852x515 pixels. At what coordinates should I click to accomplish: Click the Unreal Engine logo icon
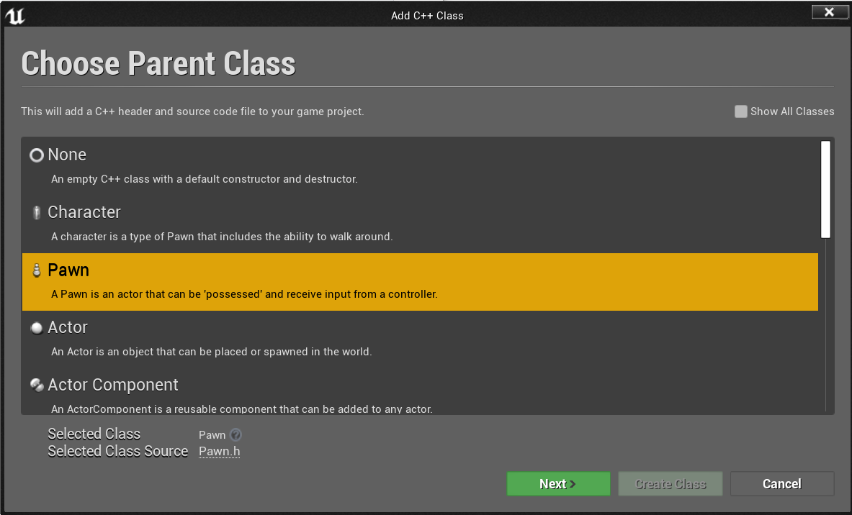tap(15, 16)
